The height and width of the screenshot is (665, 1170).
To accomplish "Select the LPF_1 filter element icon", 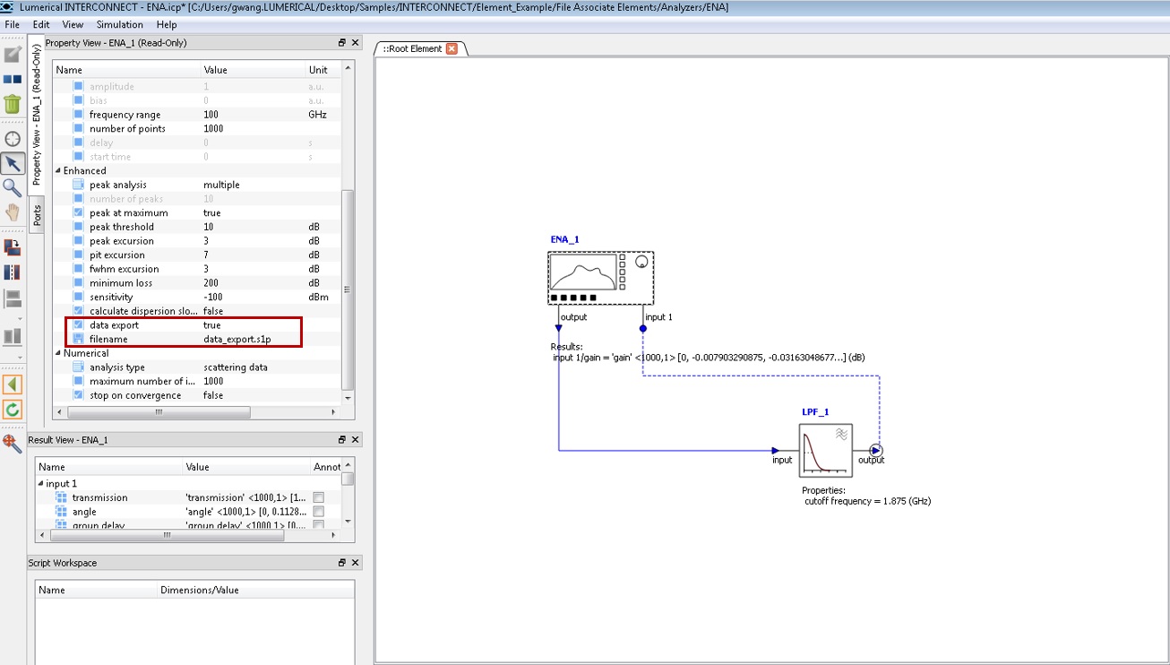I will click(825, 450).
